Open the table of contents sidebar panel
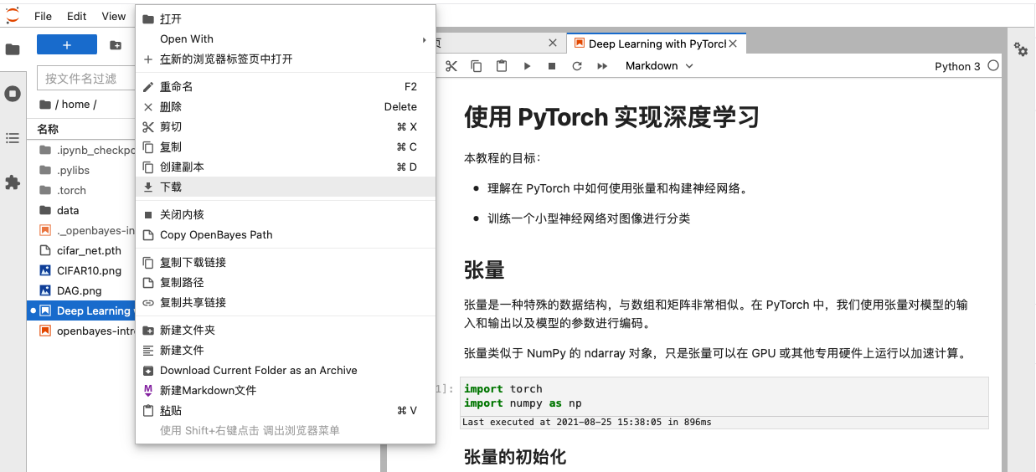Image resolution: width=1036 pixels, height=472 pixels. [x=13, y=138]
